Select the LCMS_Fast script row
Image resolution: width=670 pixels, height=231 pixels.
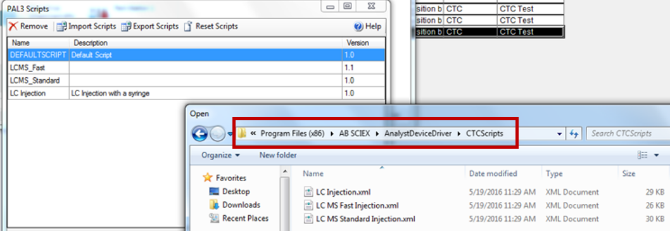[196, 68]
